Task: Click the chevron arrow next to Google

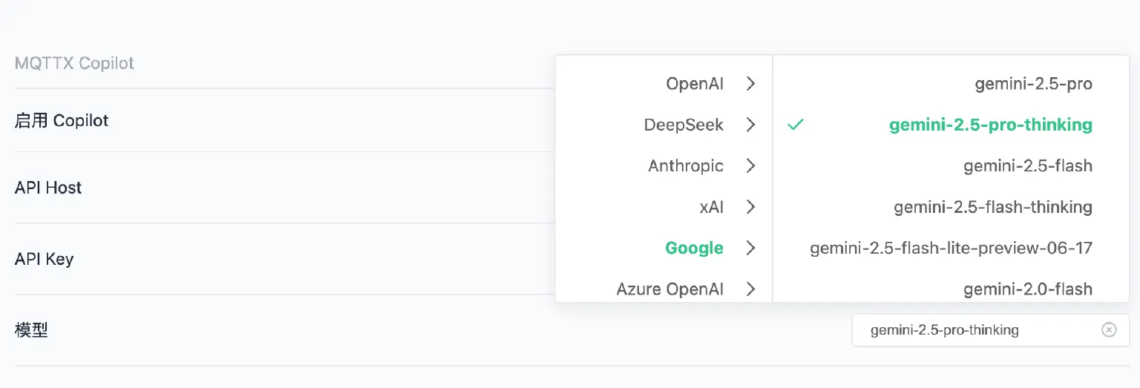Action: click(750, 248)
